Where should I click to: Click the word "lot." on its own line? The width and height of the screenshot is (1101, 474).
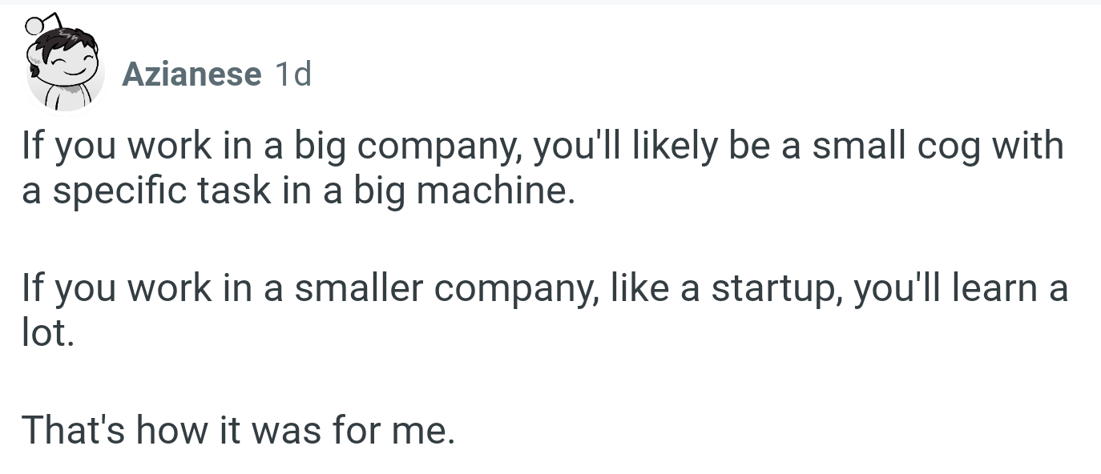point(47,332)
